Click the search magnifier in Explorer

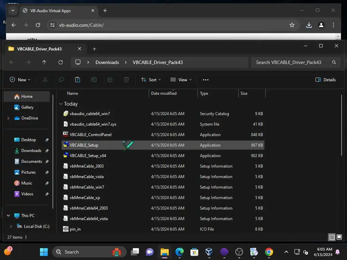click(334, 62)
